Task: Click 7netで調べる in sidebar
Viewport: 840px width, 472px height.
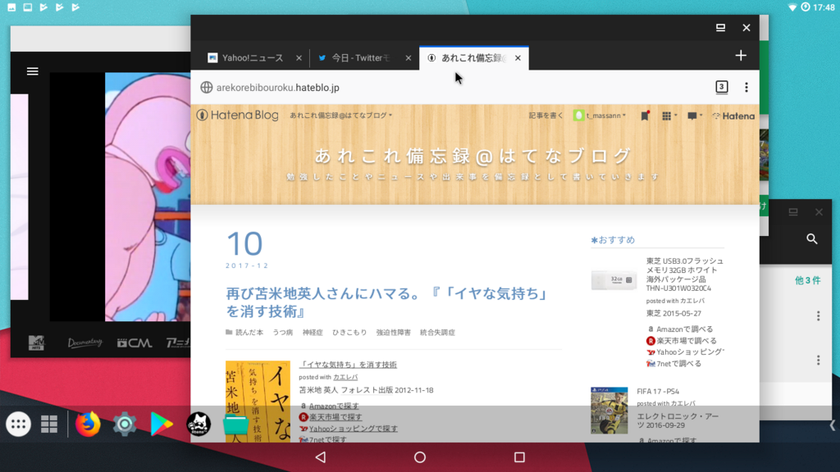Action: point(678,363)
